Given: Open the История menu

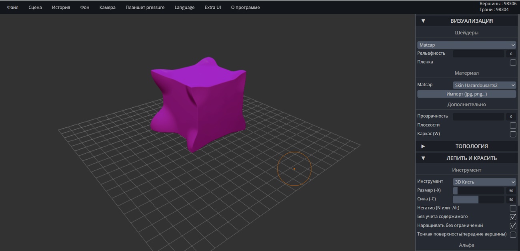Looking at the screenshot, I should click(60, 7).
